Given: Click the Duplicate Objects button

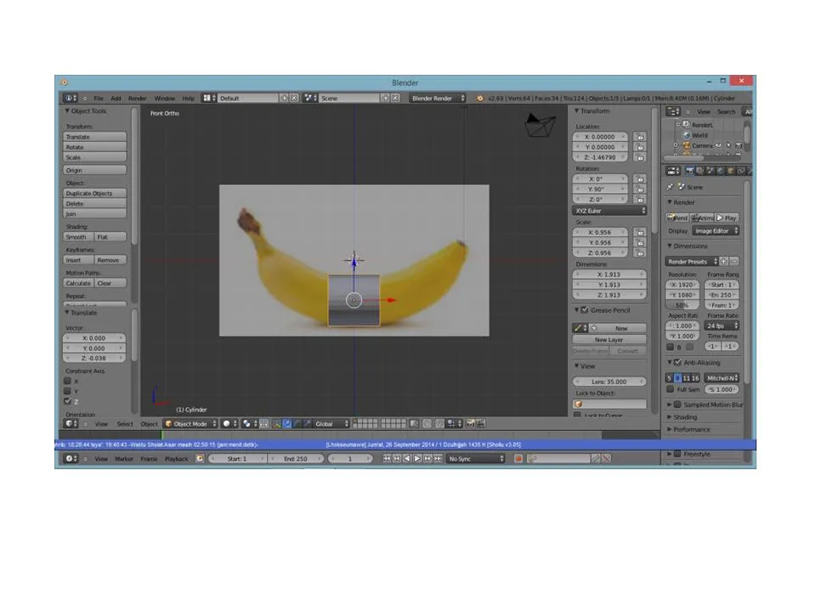Looking at the screenshot, I should [94, 193].
